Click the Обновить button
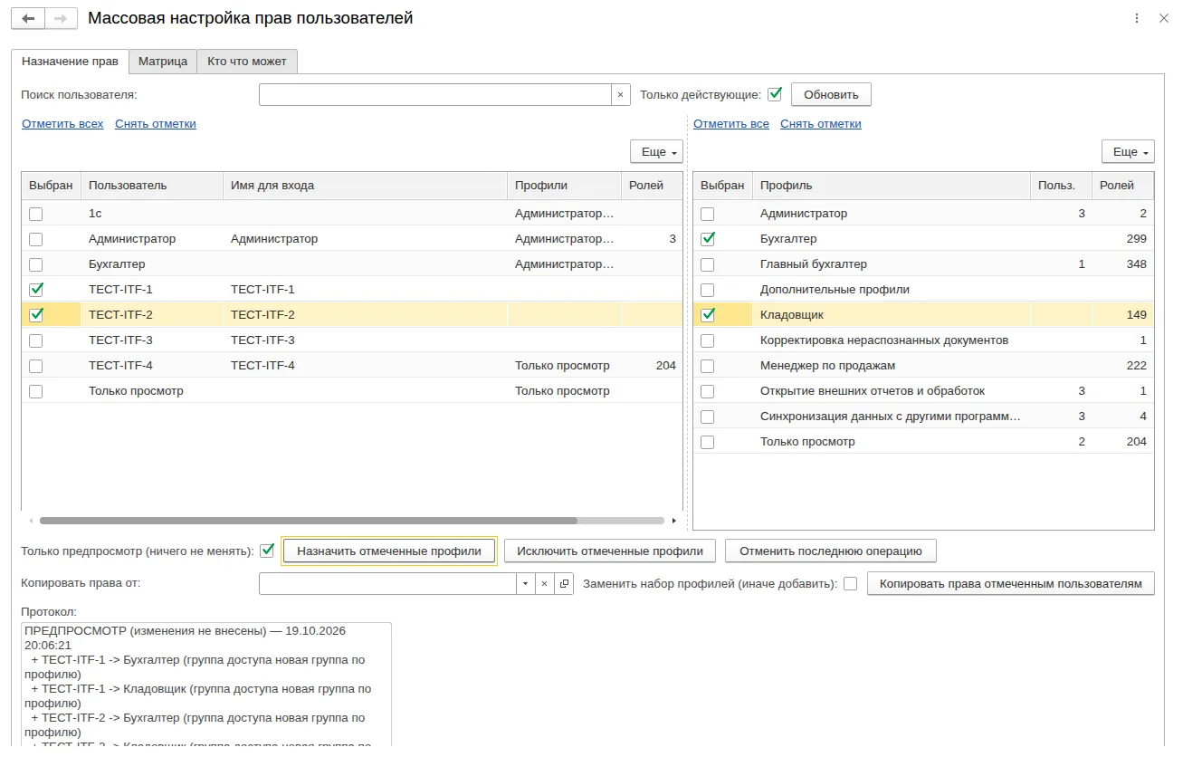The image size is (1183, 757). (831, 94)
